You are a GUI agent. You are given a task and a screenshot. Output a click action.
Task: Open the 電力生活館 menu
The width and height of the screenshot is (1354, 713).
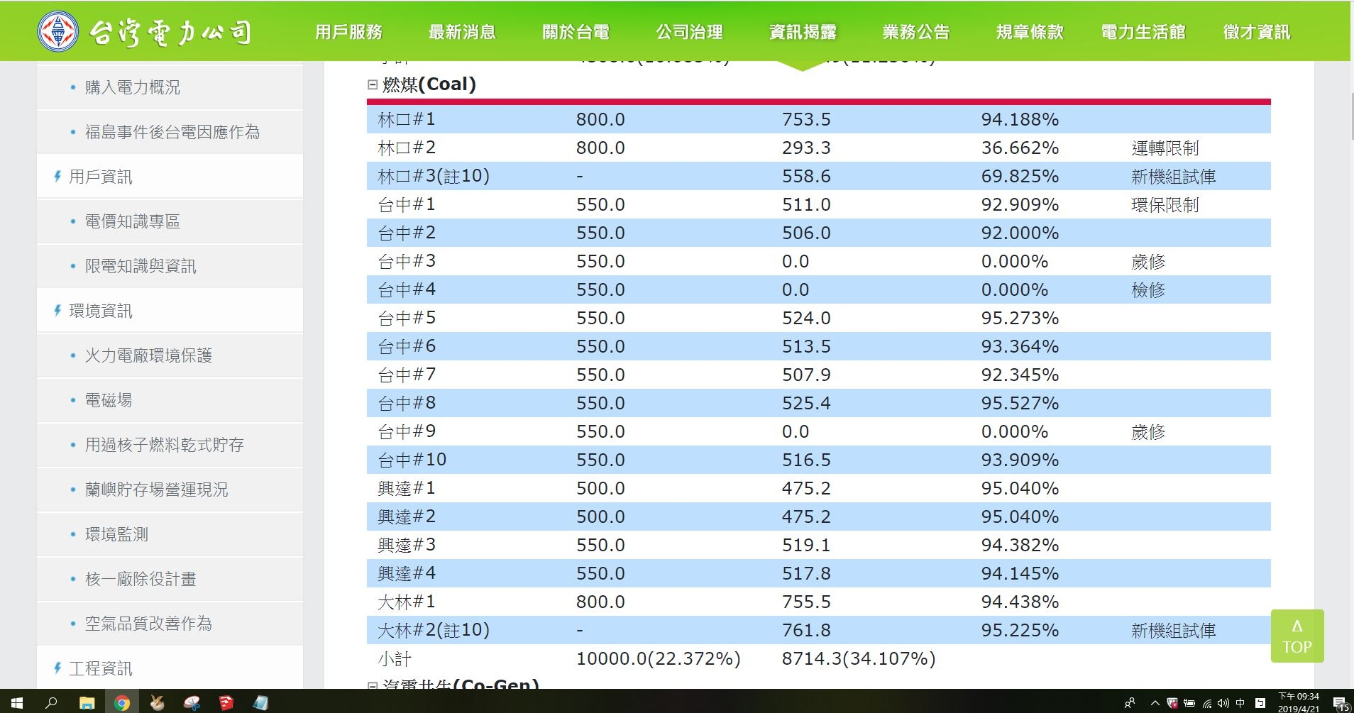click(1143, 32)
